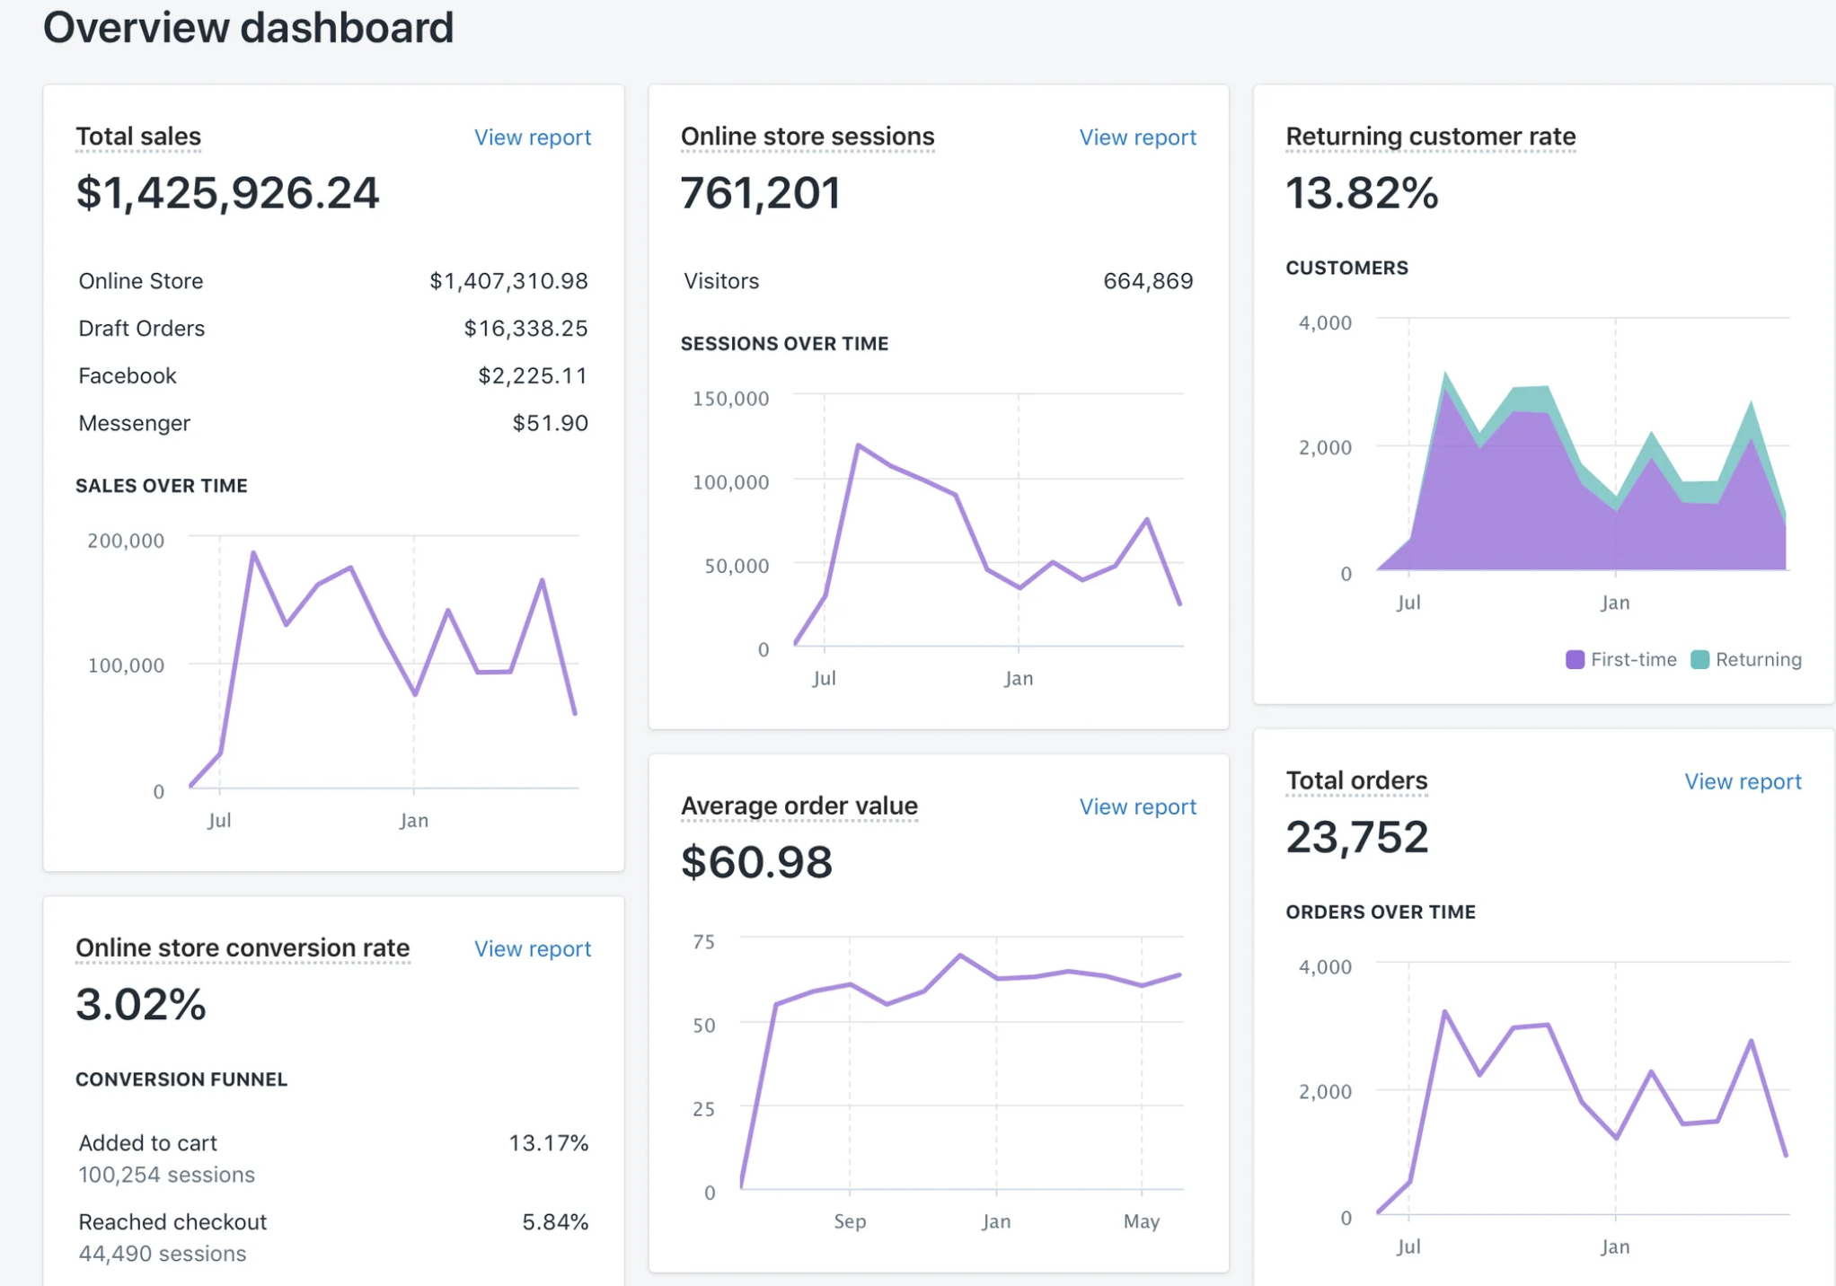The image size is (1836, 1286).
Task: Click the Online store conversion rate title
Action: point(243,947)
